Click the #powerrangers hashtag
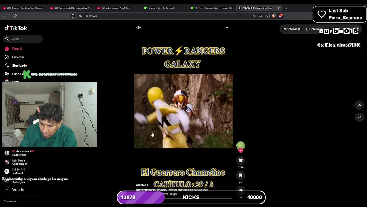Image resolution: width=367 pixels, height=207 pixels. click(x=146, y=190)
